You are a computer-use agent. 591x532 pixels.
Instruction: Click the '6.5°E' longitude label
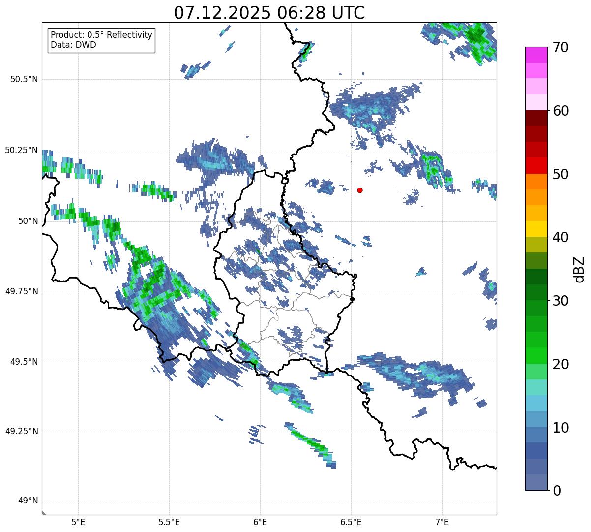tap(351, 523)
